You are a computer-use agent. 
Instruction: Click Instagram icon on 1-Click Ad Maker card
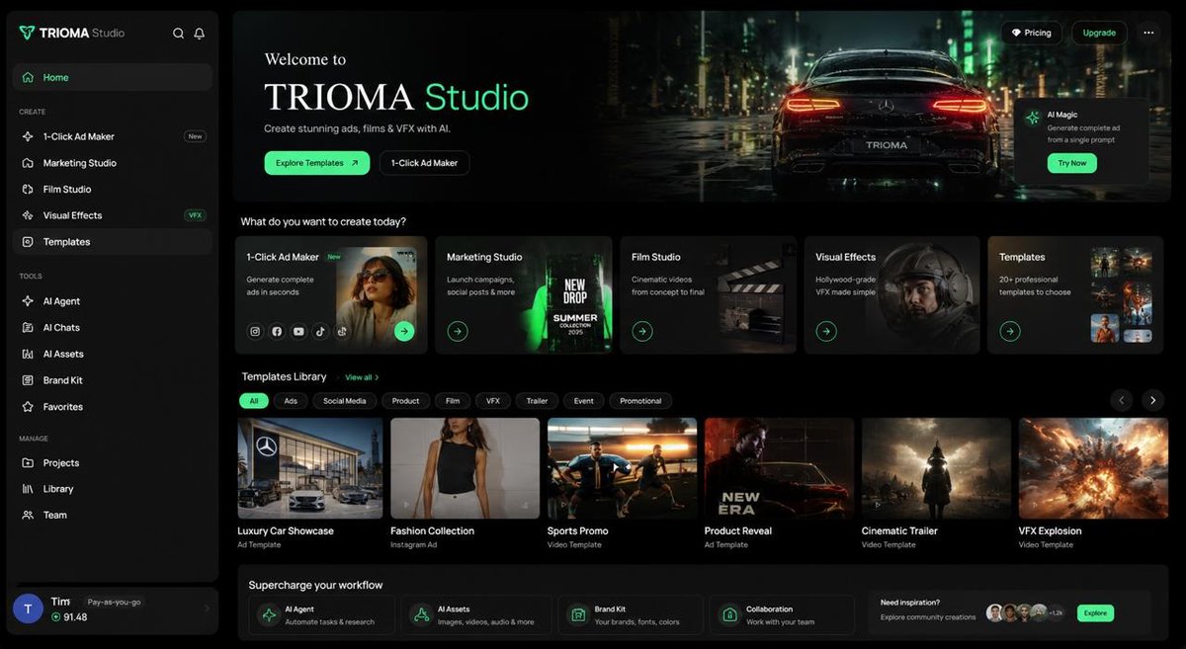255,332
